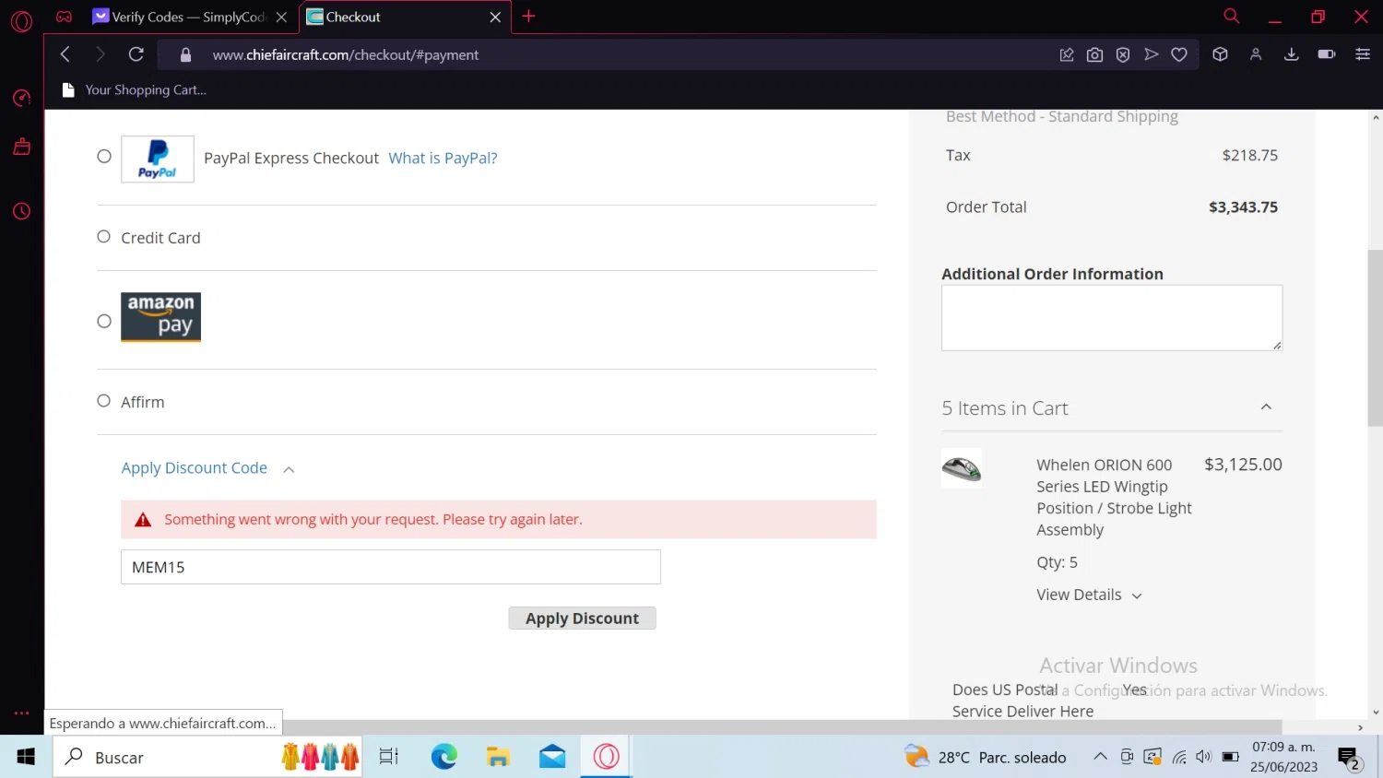Open Microsoft Edge from taskbar
Image resolution: width=1383 pixels, height=778 pixels.
click(444, 757)
